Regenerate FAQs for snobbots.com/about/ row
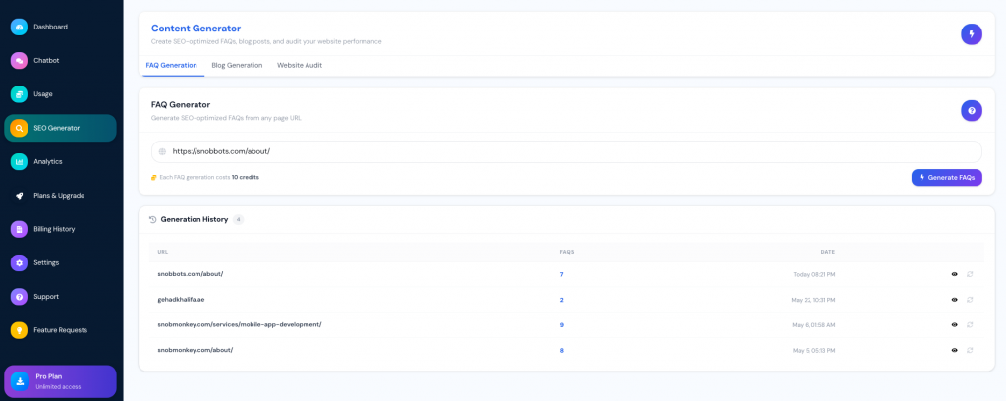The image size is (1006, 401). pyautogui.click(x=970, y=274)
